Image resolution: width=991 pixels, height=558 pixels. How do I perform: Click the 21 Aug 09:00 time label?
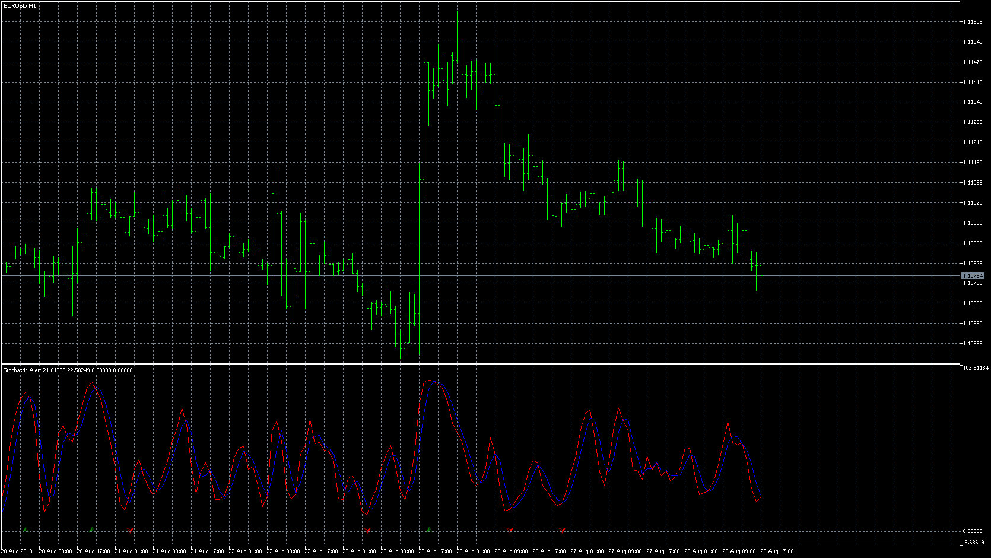[169, 551]
